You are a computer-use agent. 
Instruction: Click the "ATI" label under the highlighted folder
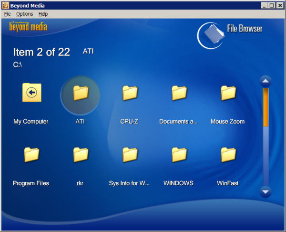[x=80, y=122]
